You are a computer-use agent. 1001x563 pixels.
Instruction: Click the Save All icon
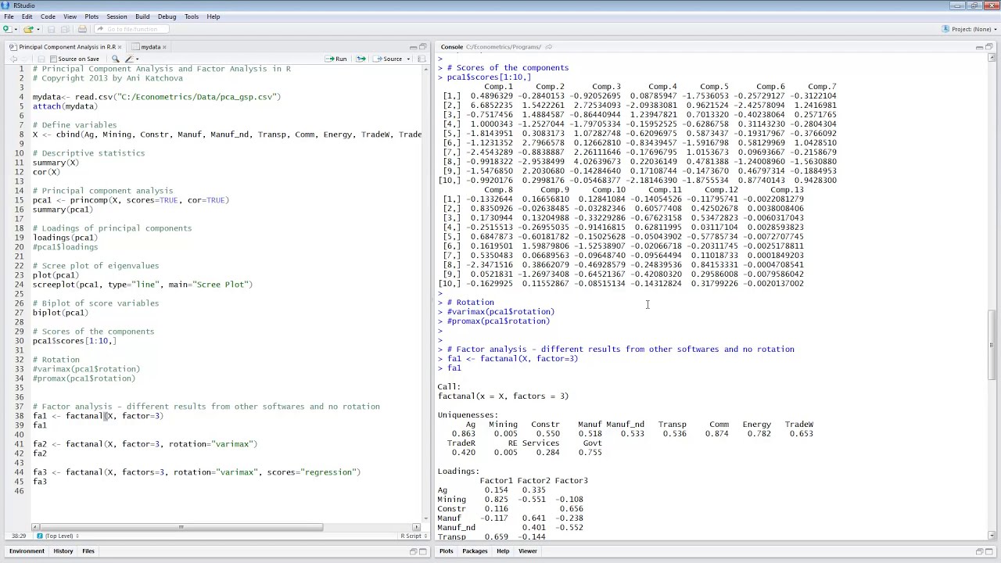click(x=65, y=29)
